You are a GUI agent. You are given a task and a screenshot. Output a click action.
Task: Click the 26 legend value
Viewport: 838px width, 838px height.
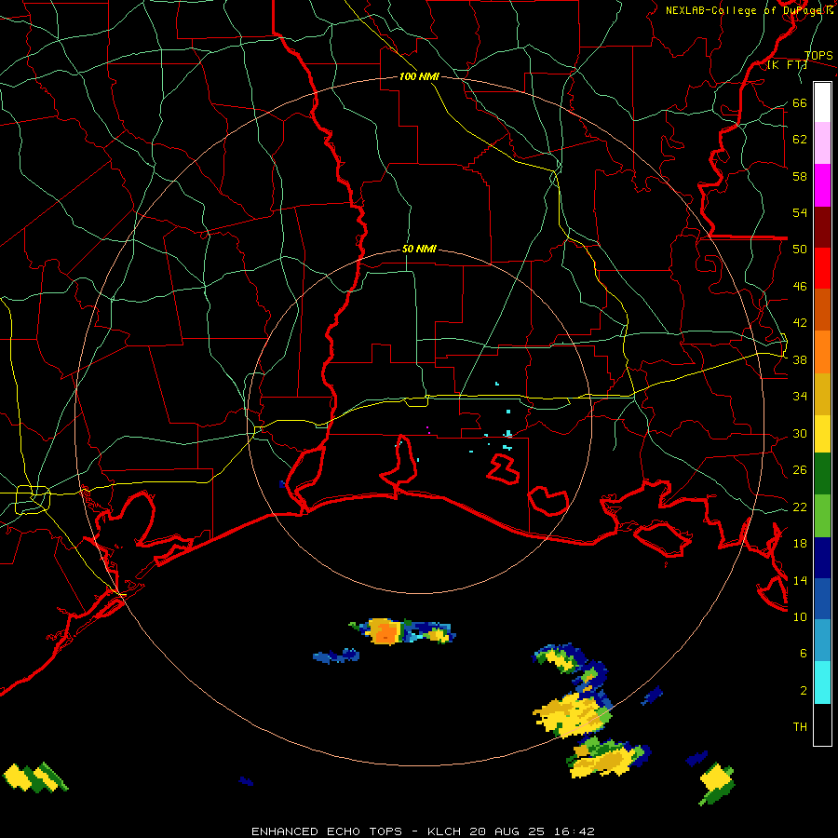(800, 470)
